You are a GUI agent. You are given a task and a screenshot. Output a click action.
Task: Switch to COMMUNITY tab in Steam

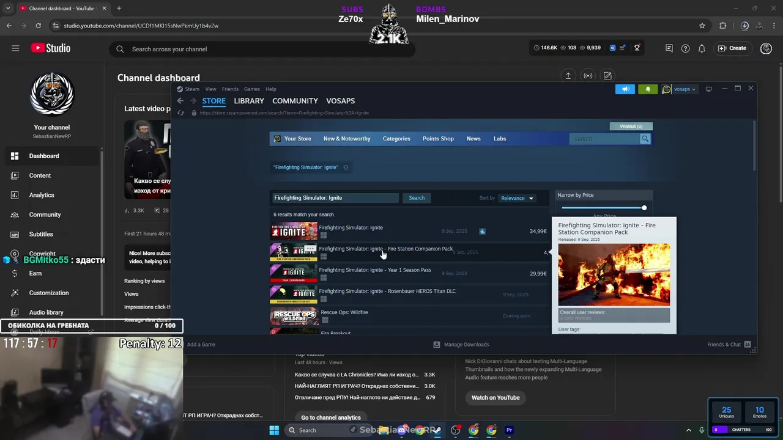tap(295, 101)
